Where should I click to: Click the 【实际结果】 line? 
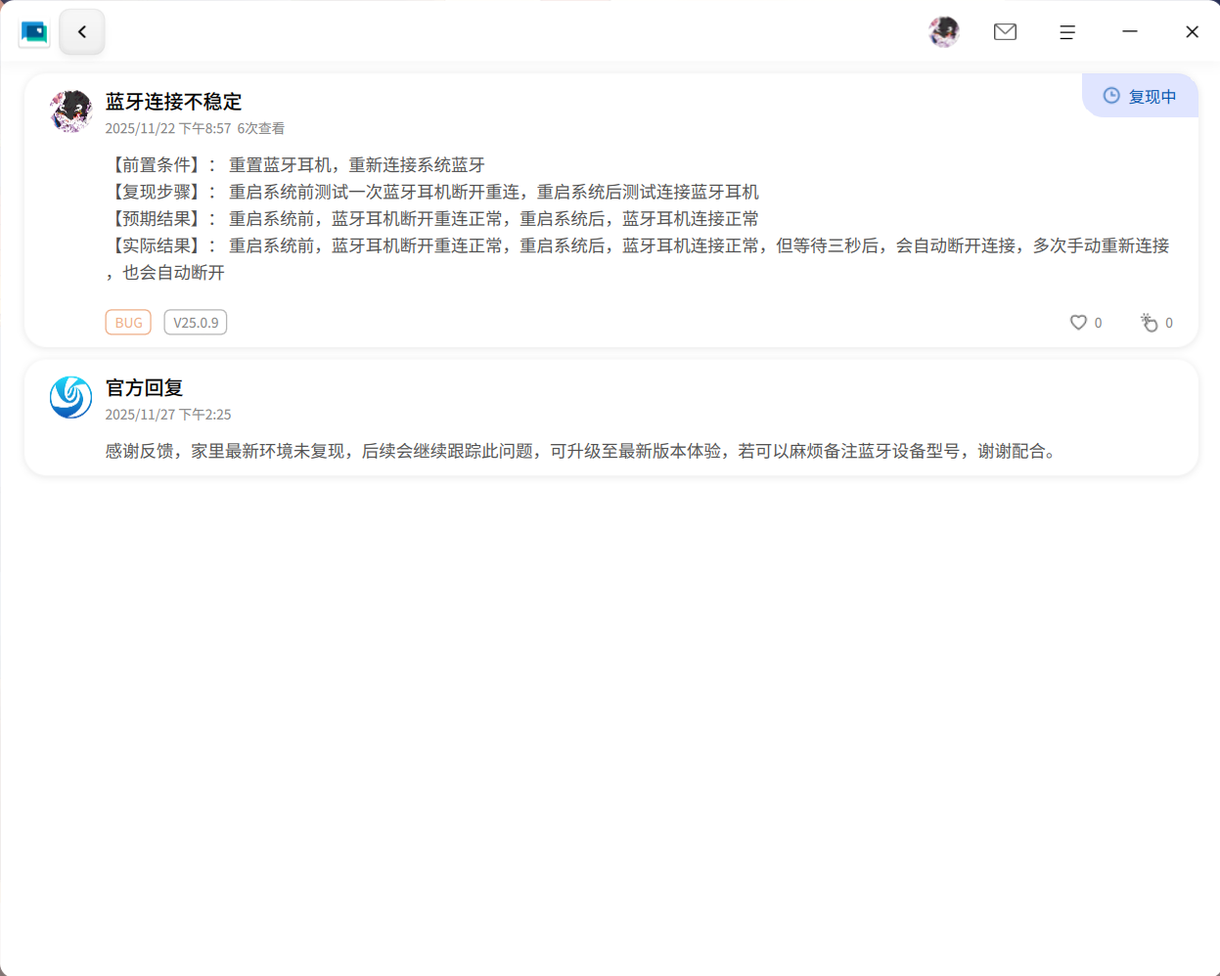[638, 259]
